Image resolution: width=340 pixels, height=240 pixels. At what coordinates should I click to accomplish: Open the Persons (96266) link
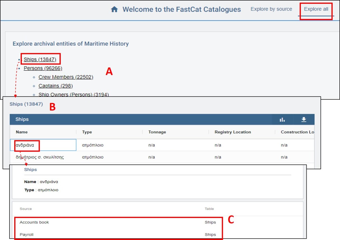point(43,68)
